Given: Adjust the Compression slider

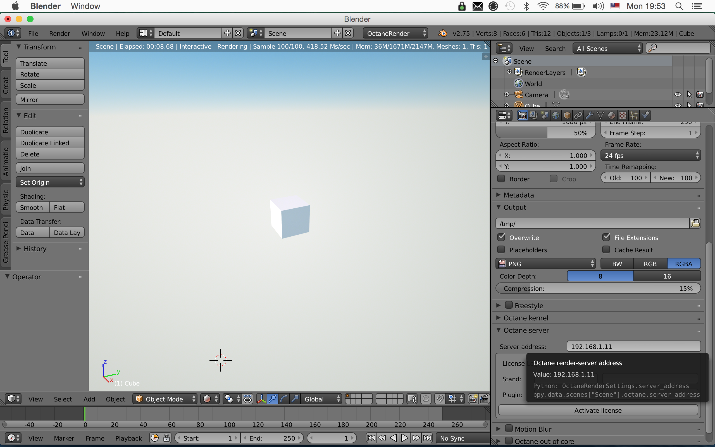Looking at the screenshot, I should 598,288.
